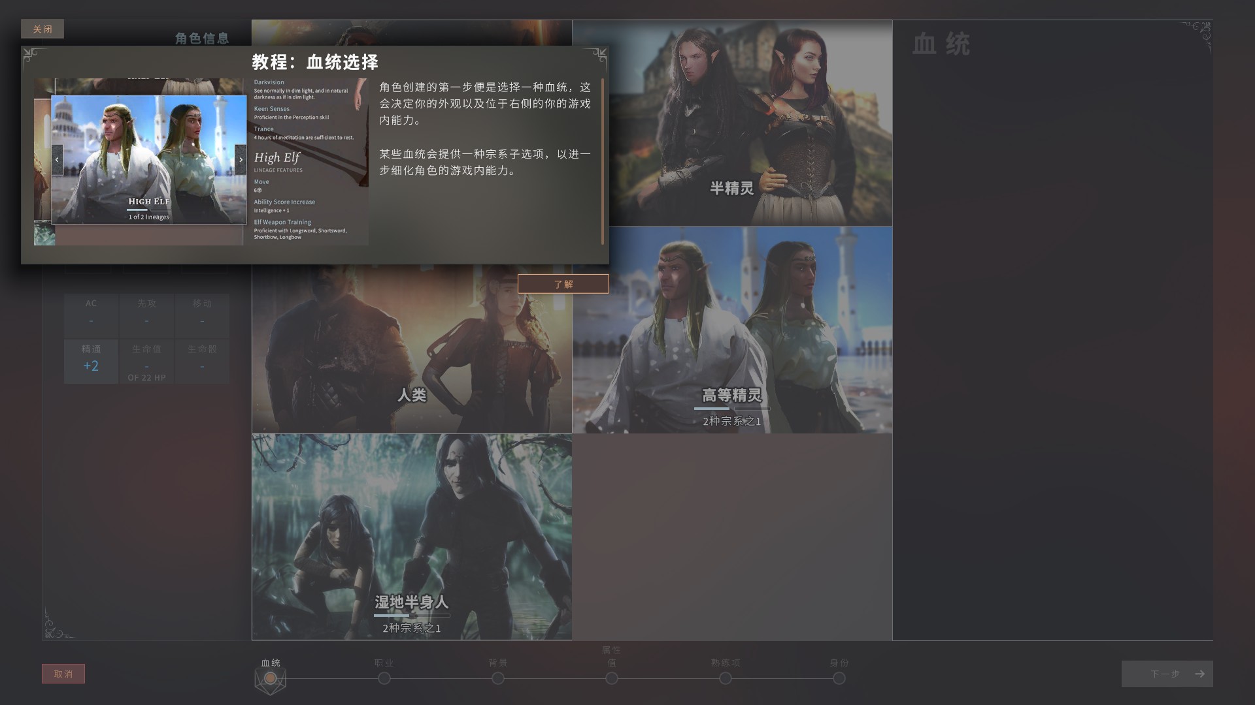The height and width of the screenshot is (705, 1255).
Task: Click the 熟练项 step marker in progress bar
Action: tap(726, 678)
